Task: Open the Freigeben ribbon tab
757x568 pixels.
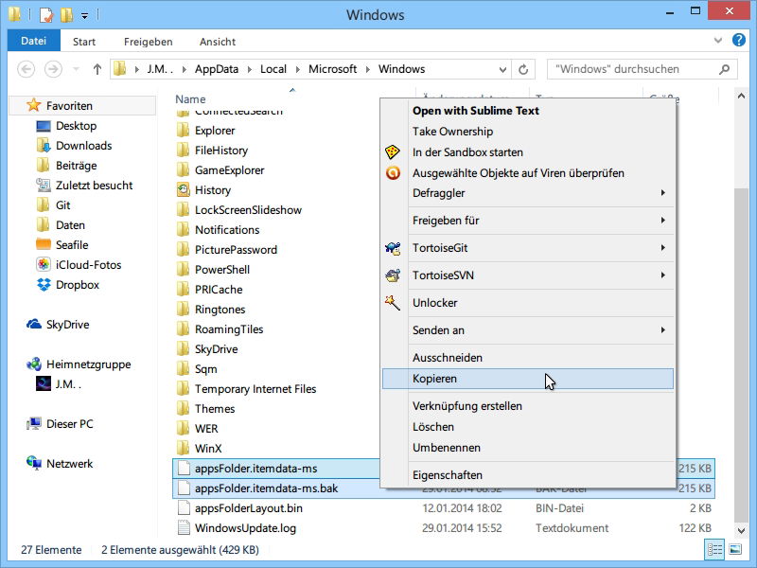Action: tap(149, 42)
